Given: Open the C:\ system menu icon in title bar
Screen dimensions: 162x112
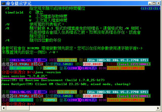Looking at the screenshot, I should point(3,3).
